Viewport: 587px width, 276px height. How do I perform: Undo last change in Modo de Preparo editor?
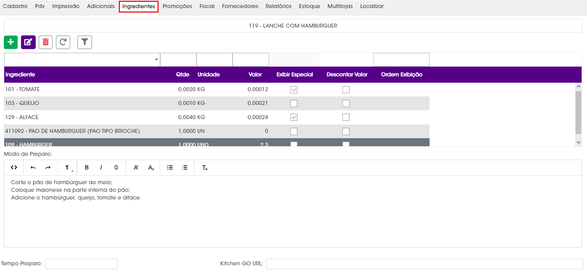(x=33, y=168)
